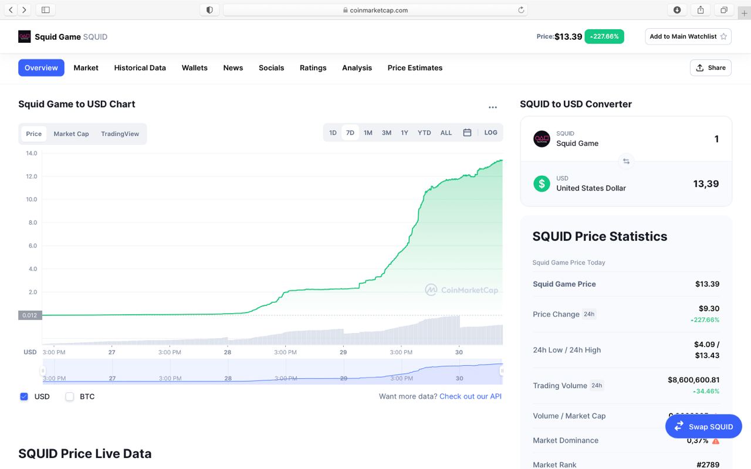Click the $8,600,600.81 trading volume value

(694, 380)
